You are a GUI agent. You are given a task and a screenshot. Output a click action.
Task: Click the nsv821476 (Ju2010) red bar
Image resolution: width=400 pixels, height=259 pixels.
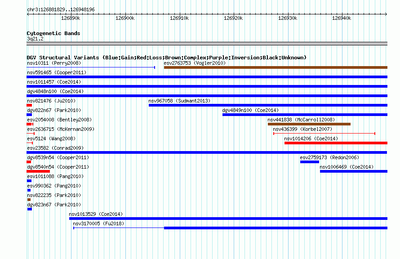[29, 105]
